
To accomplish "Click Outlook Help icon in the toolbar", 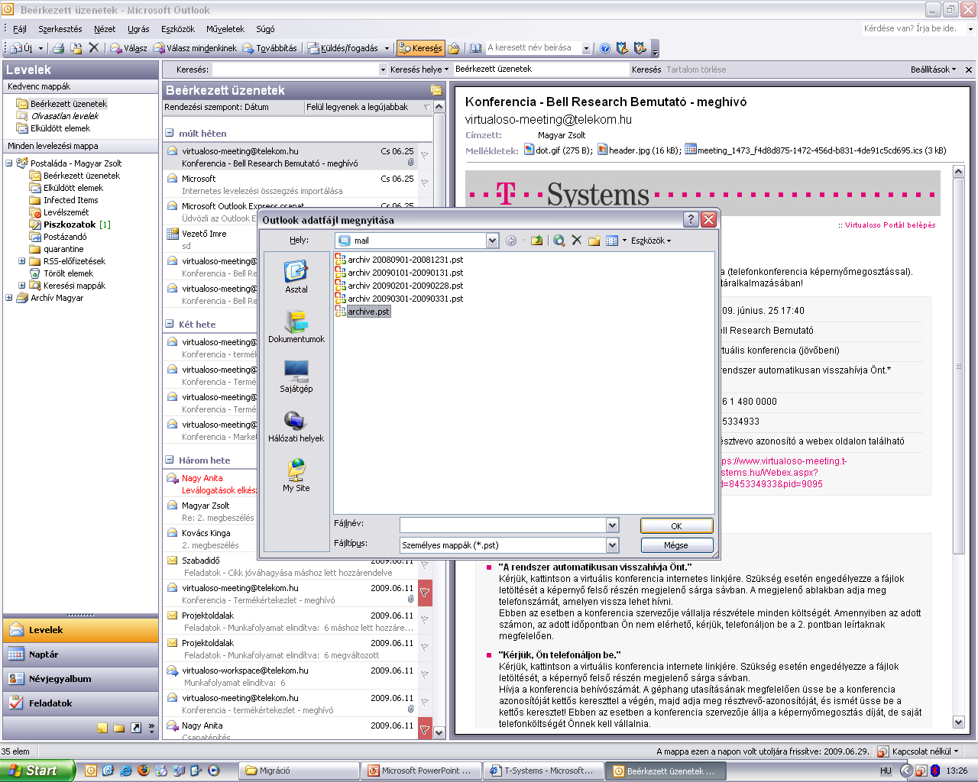I will click(605, 48).
